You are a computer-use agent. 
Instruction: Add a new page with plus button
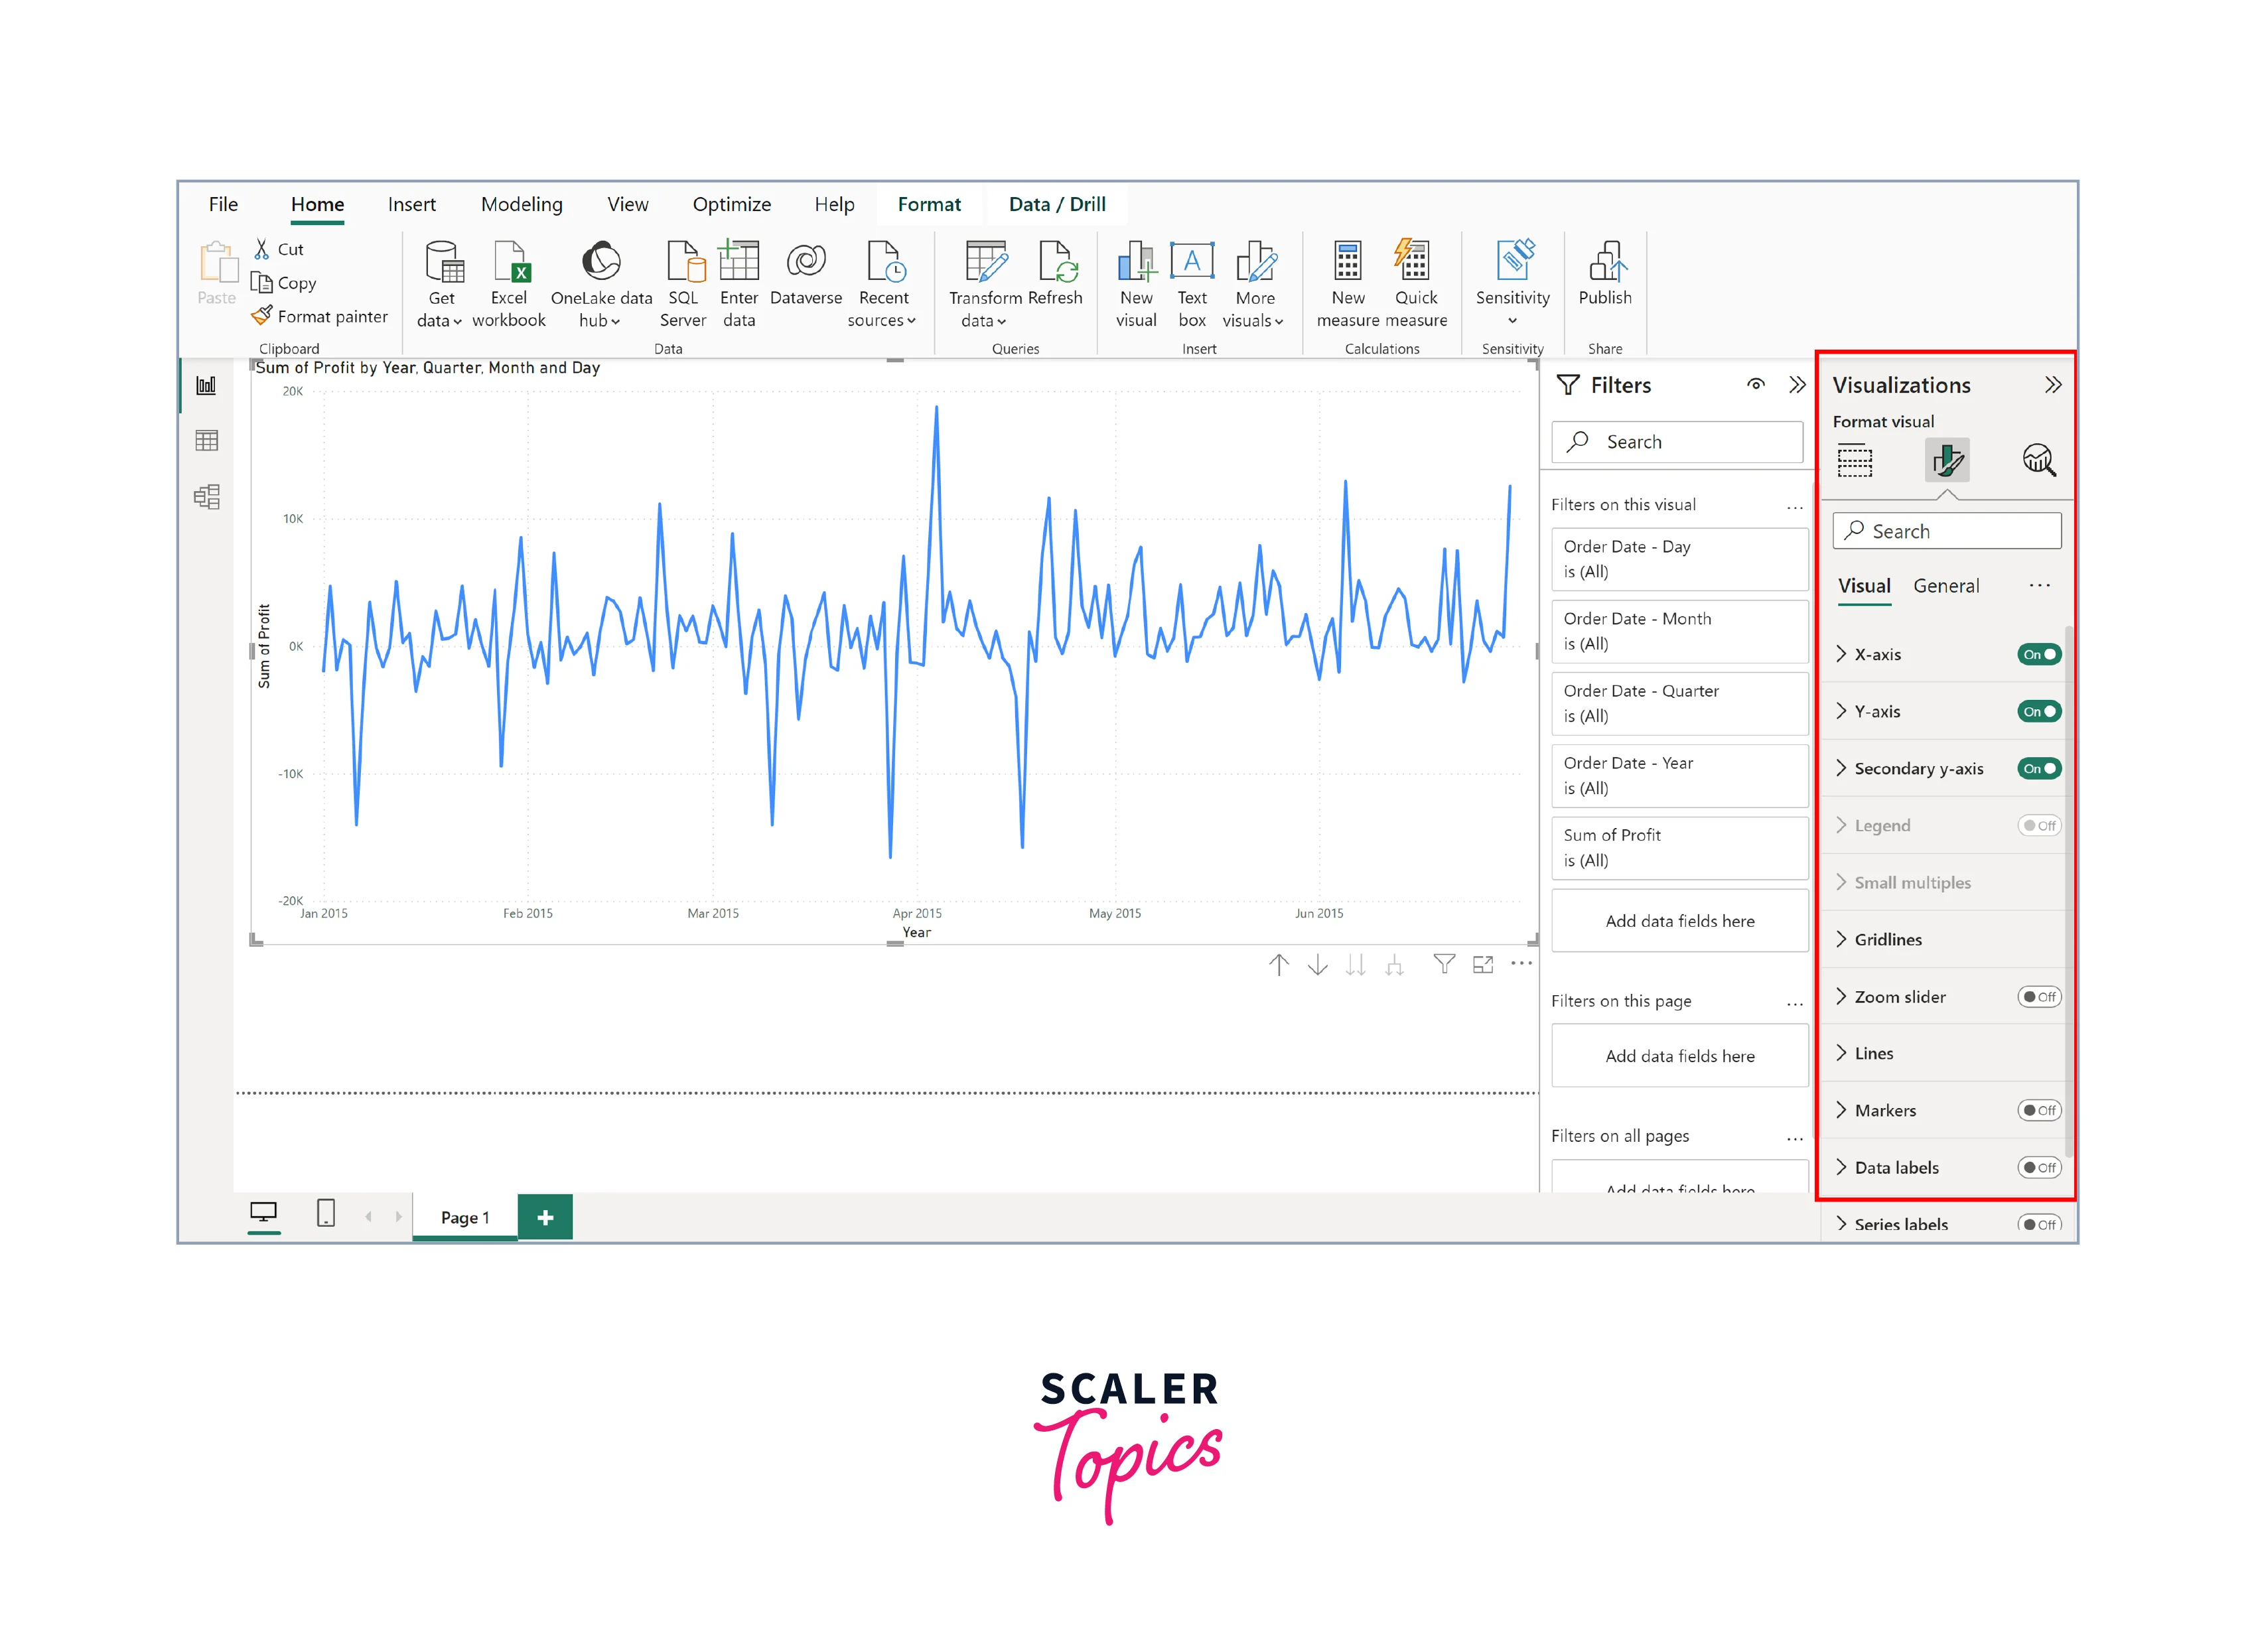pos(545,1217)
